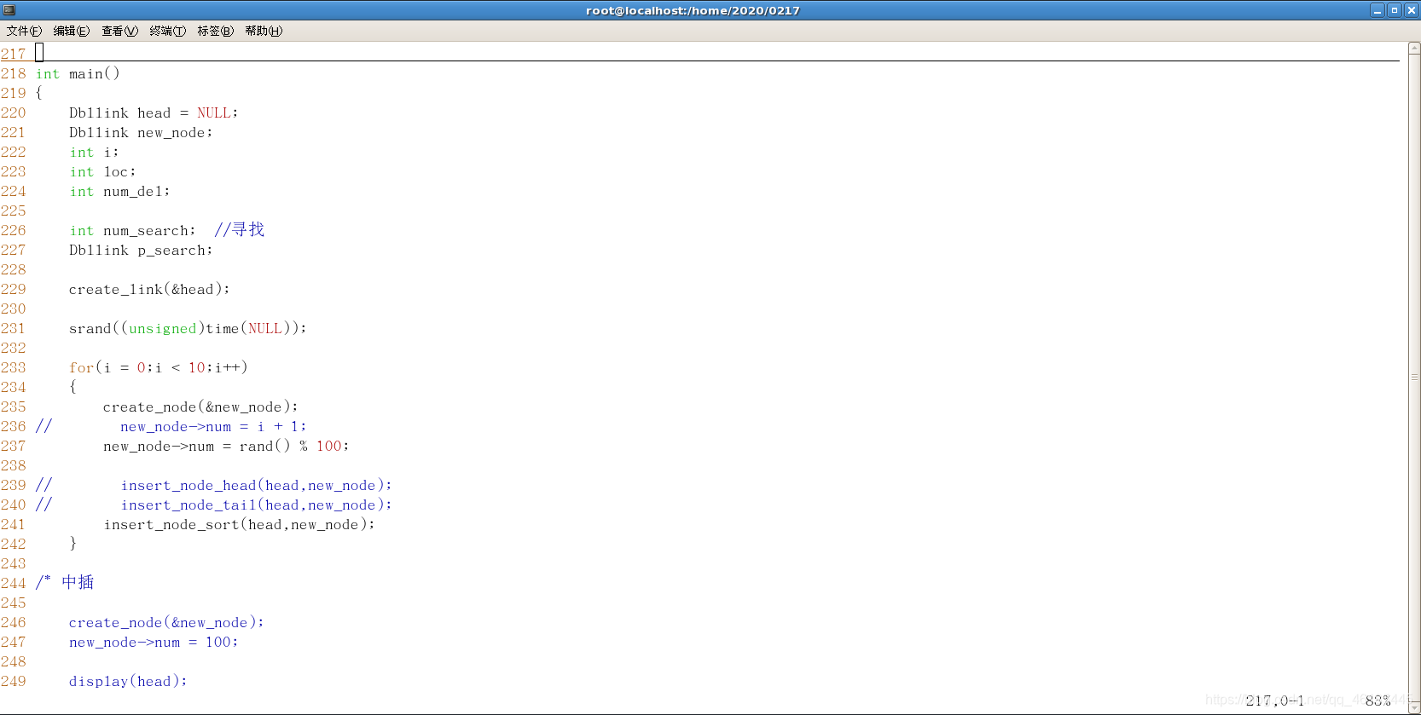Click the closing brace on line 242

coord(73,544)
